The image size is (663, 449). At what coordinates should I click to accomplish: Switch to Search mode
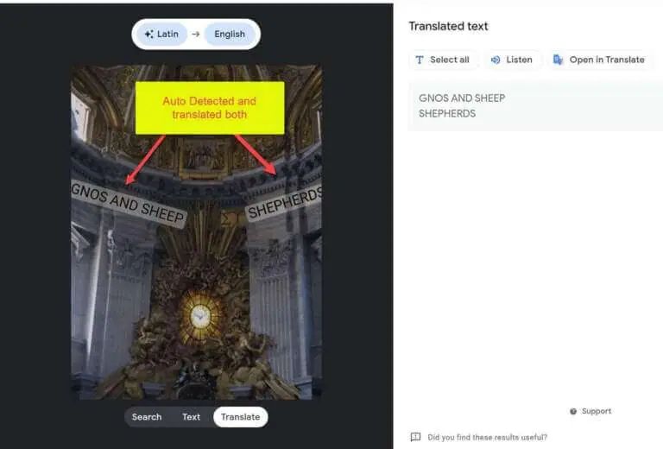(147, 417)
